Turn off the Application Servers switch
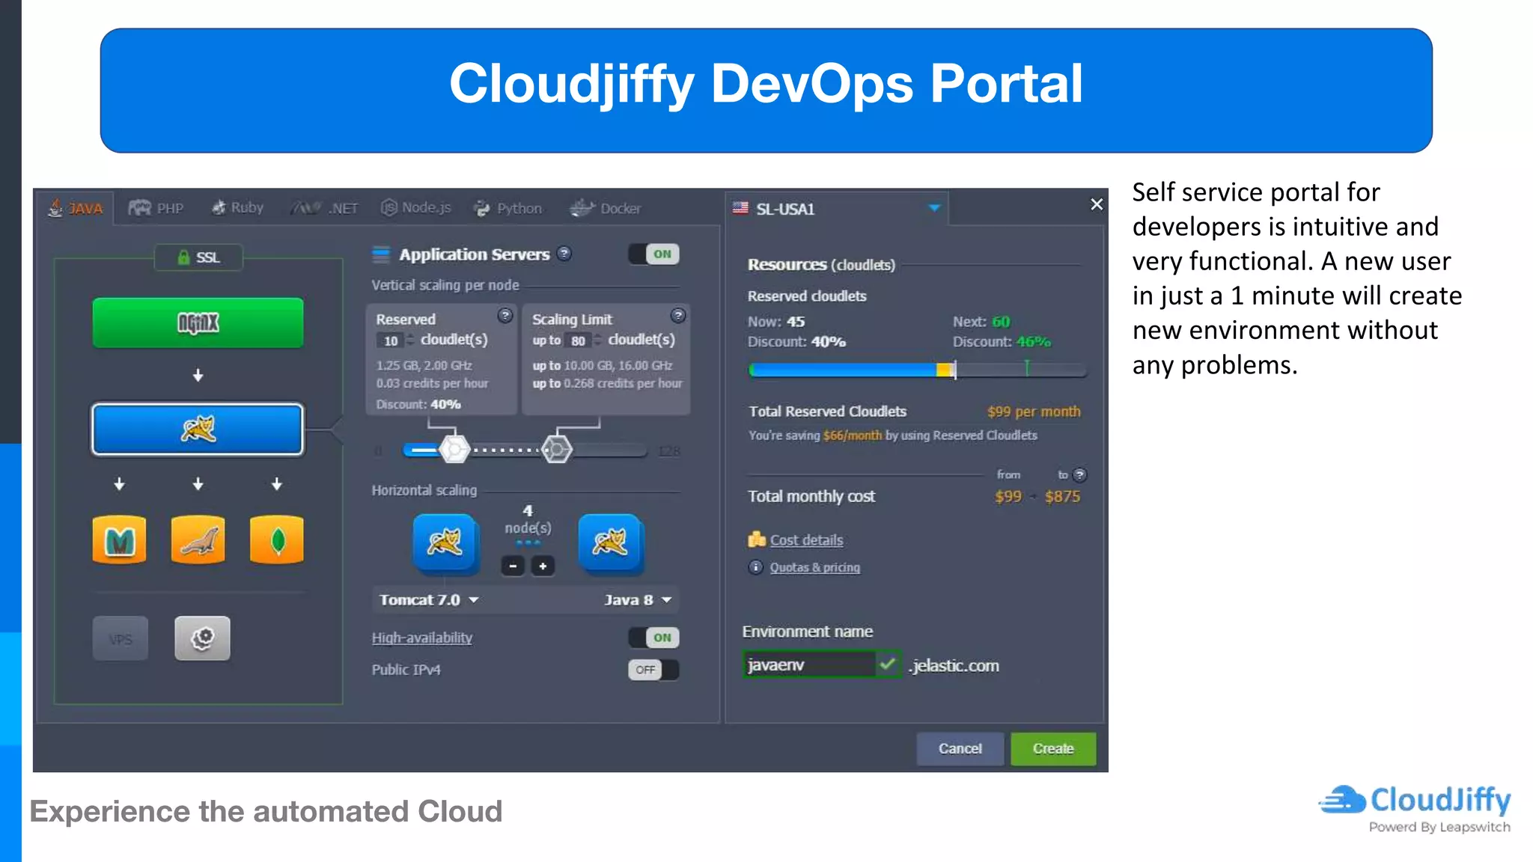This screenshot has width=1533, height=862. coord(653,254)
